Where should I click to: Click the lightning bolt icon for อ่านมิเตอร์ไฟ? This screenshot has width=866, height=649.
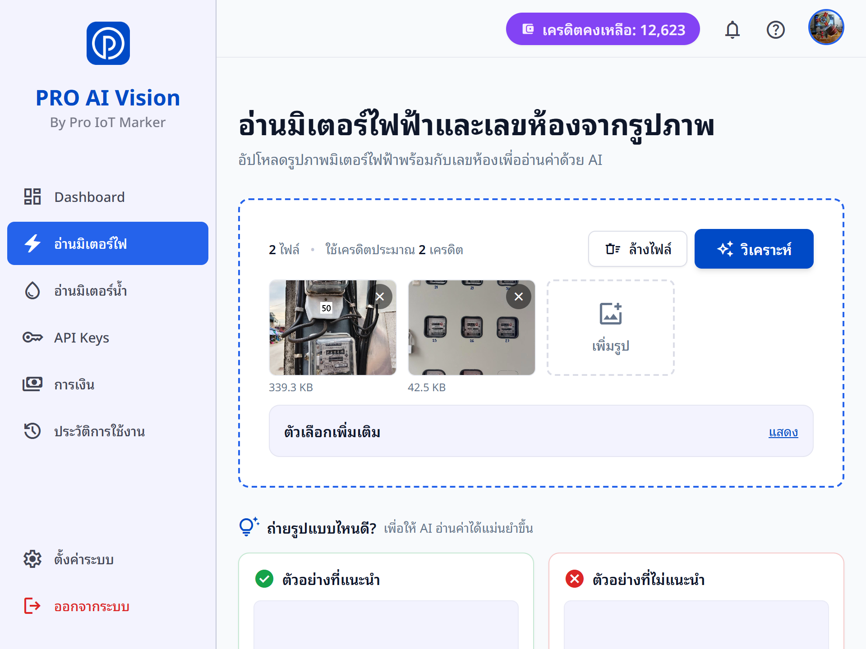point(32,243)
